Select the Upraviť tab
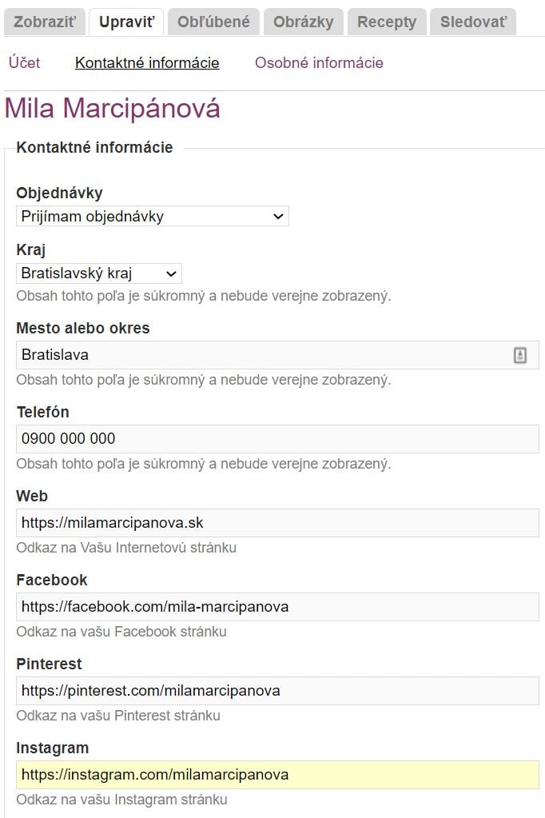 (126, 22)
